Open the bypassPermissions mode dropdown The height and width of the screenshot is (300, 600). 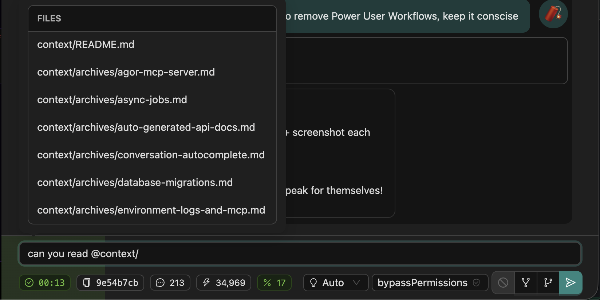430,283
